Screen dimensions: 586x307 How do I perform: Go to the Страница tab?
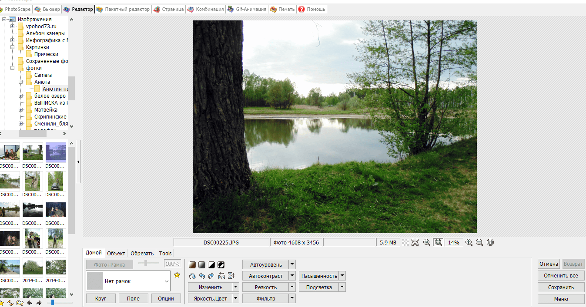(x=169, y=9)
